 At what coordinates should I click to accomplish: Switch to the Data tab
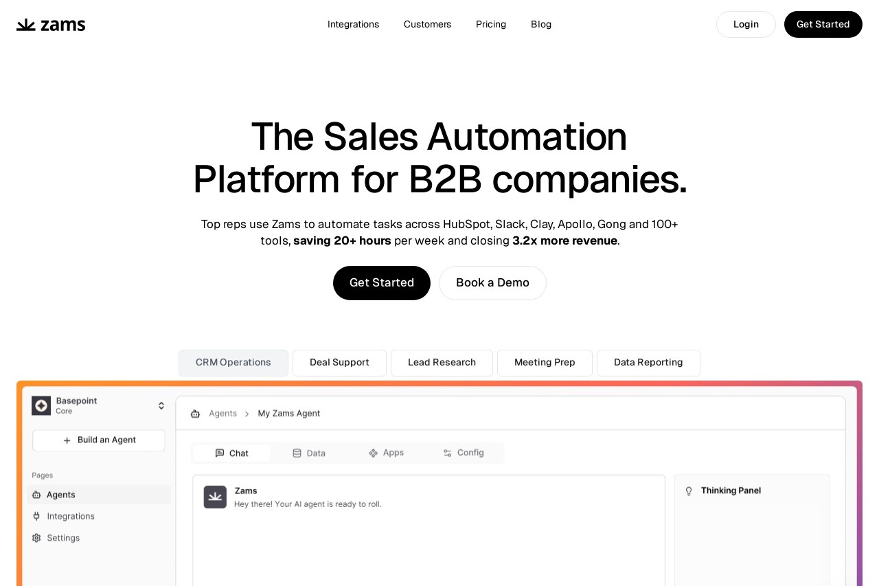pos(309,453)
